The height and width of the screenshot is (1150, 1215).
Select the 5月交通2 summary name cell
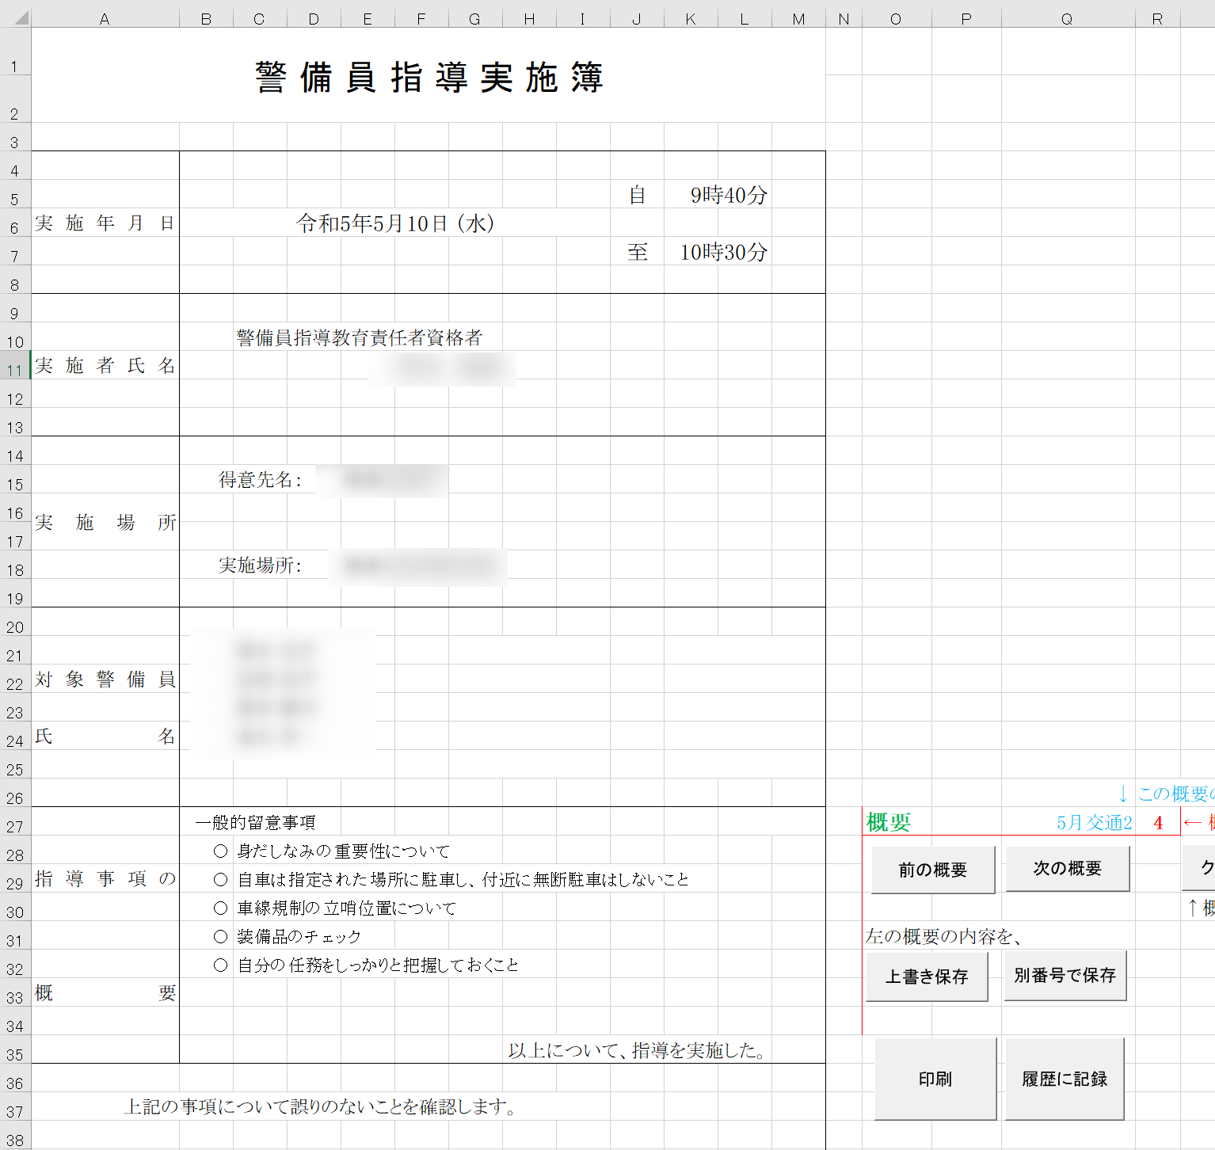[1094, 823]
